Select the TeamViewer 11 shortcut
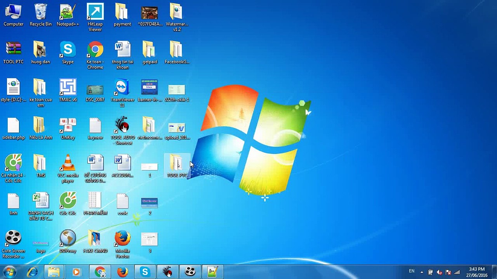The image size is (497, 279). (122, 93)
